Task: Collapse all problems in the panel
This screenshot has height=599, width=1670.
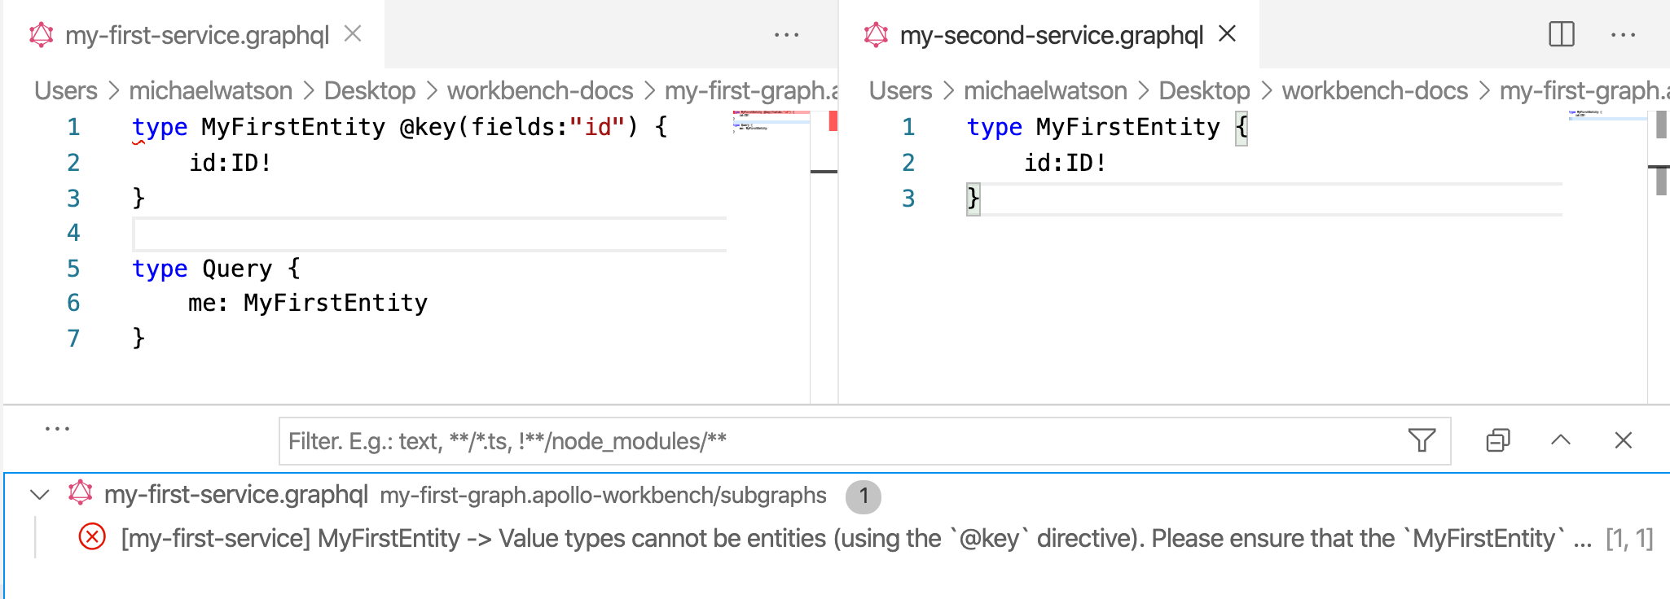Action: tap(1498, 440)
